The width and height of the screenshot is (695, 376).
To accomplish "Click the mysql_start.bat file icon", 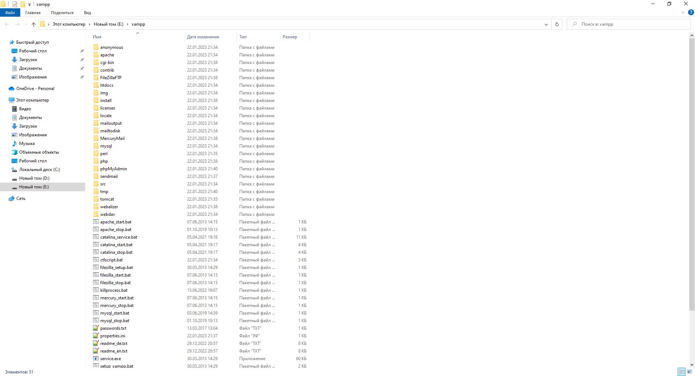I will point(96,313).
